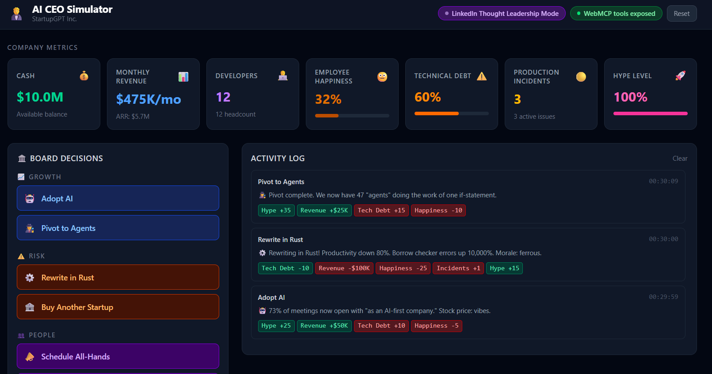Screen dimensions: 712x374
Task: Click the money bag icon on Cash card
Action: tap(84, 76)
